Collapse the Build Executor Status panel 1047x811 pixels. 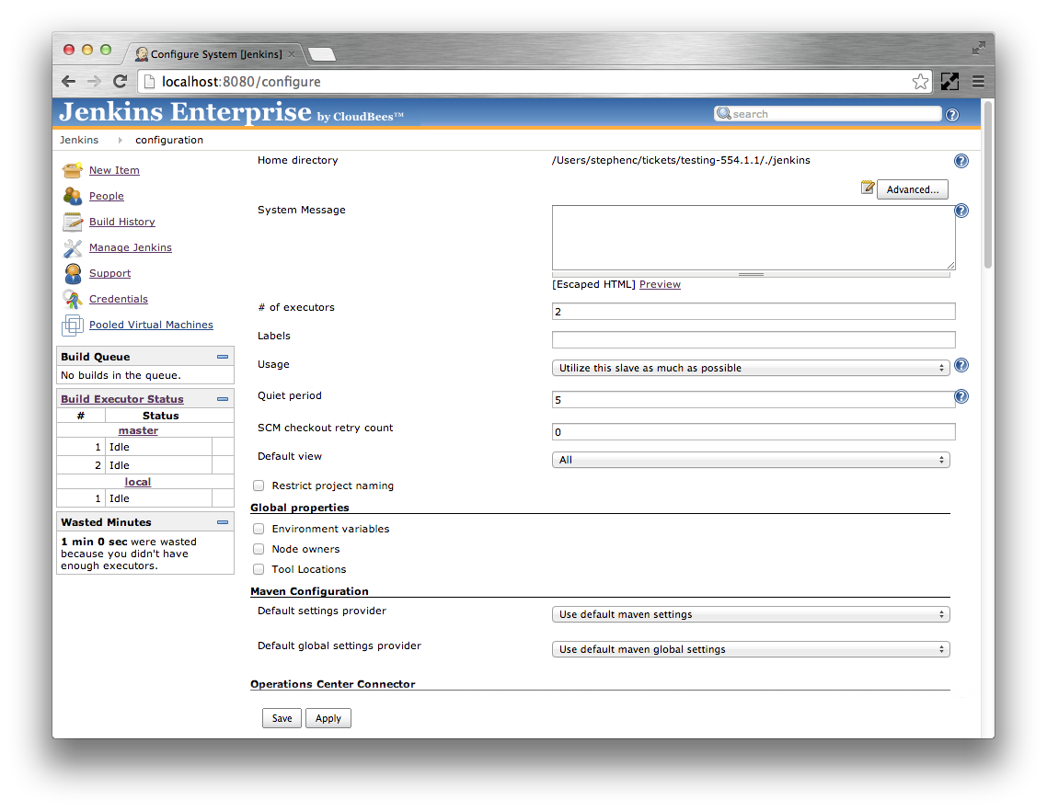tap(223, 399)
